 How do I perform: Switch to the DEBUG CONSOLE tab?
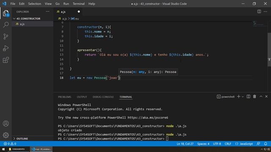pyautogui.click(x=103, y=97)
